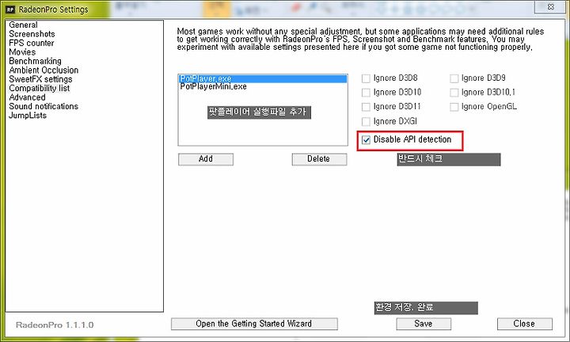Open the Benchmarking page
This screenshot has width=570, height=342.
[36, 61]
